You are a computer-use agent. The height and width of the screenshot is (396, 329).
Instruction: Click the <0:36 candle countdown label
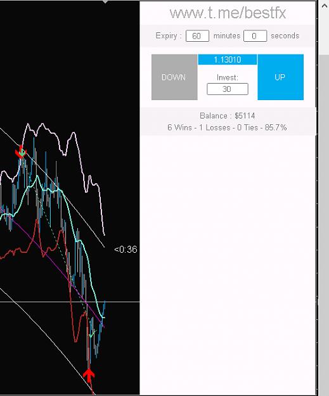coord(126,250)
